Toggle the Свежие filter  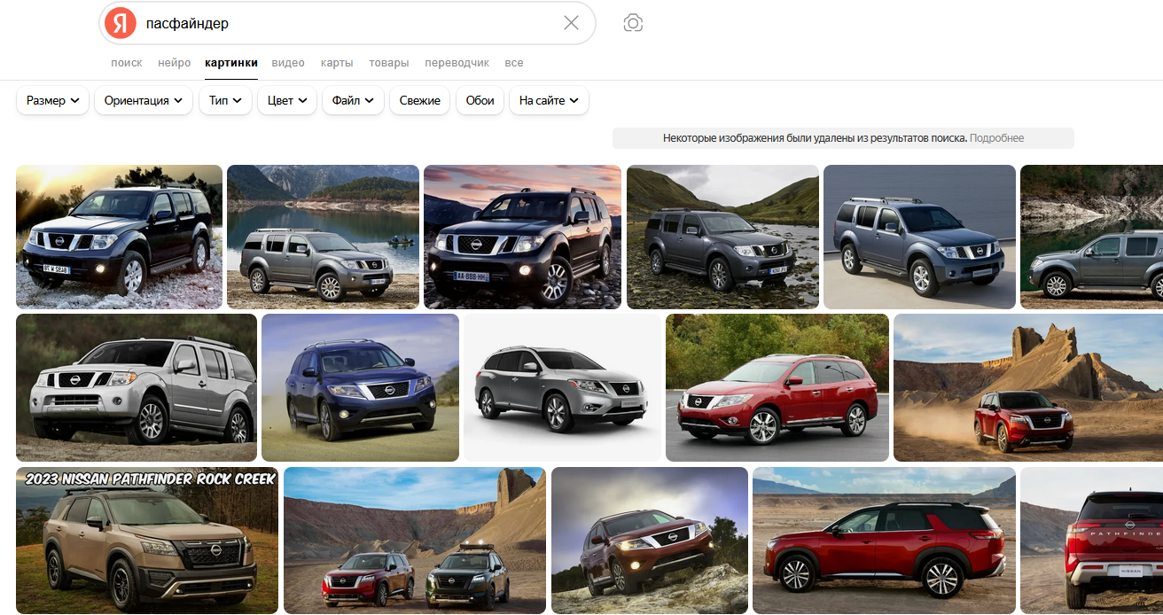click(x=420, y=101)
